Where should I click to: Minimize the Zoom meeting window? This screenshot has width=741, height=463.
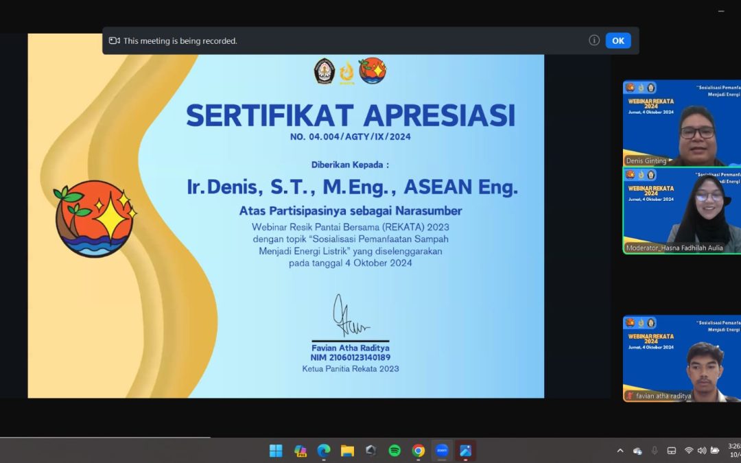[x=720, y=11]
